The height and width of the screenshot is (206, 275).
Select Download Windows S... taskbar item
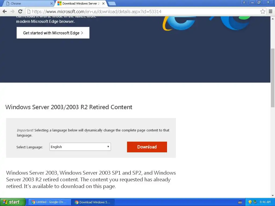(93, 202)
